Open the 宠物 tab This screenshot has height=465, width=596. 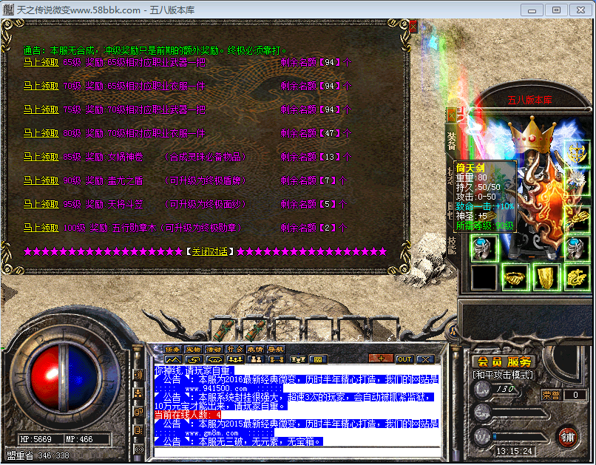(193, 349)
